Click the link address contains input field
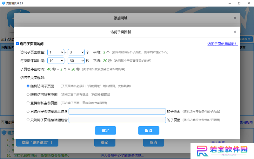The image size is (254, 159). click(117, 112)
